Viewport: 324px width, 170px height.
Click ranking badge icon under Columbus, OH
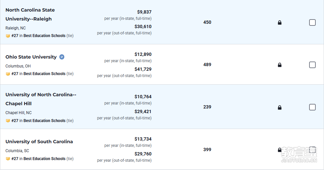point(8,74)
